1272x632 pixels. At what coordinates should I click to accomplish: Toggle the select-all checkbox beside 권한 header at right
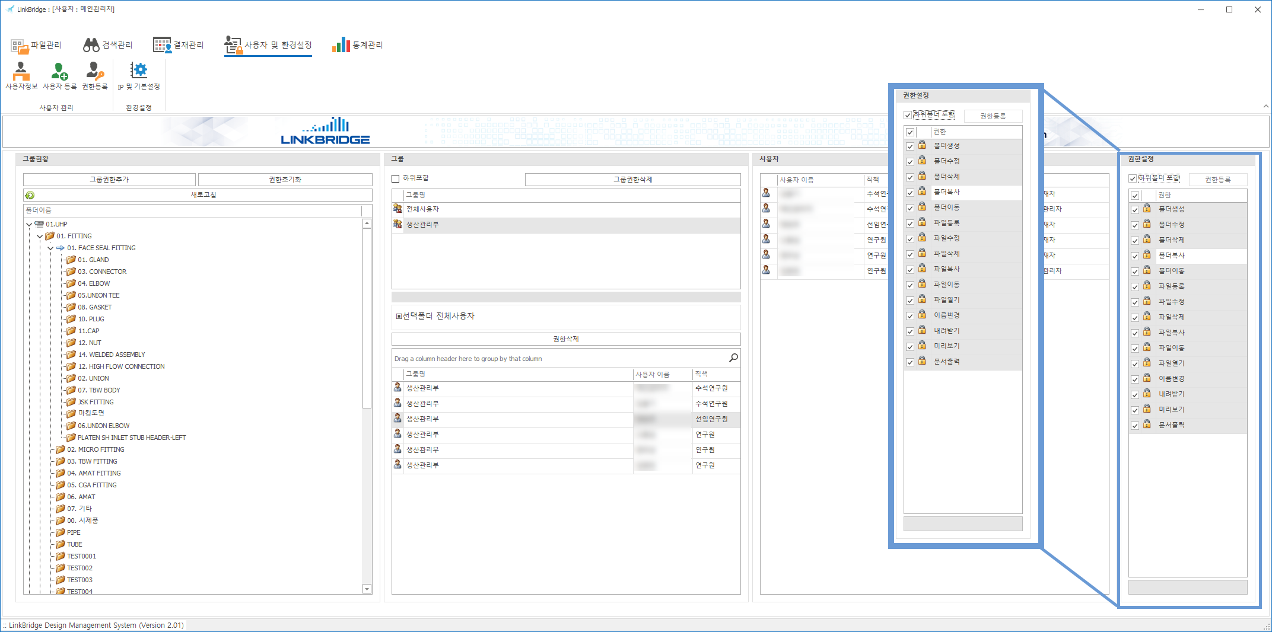point(1135,196)
